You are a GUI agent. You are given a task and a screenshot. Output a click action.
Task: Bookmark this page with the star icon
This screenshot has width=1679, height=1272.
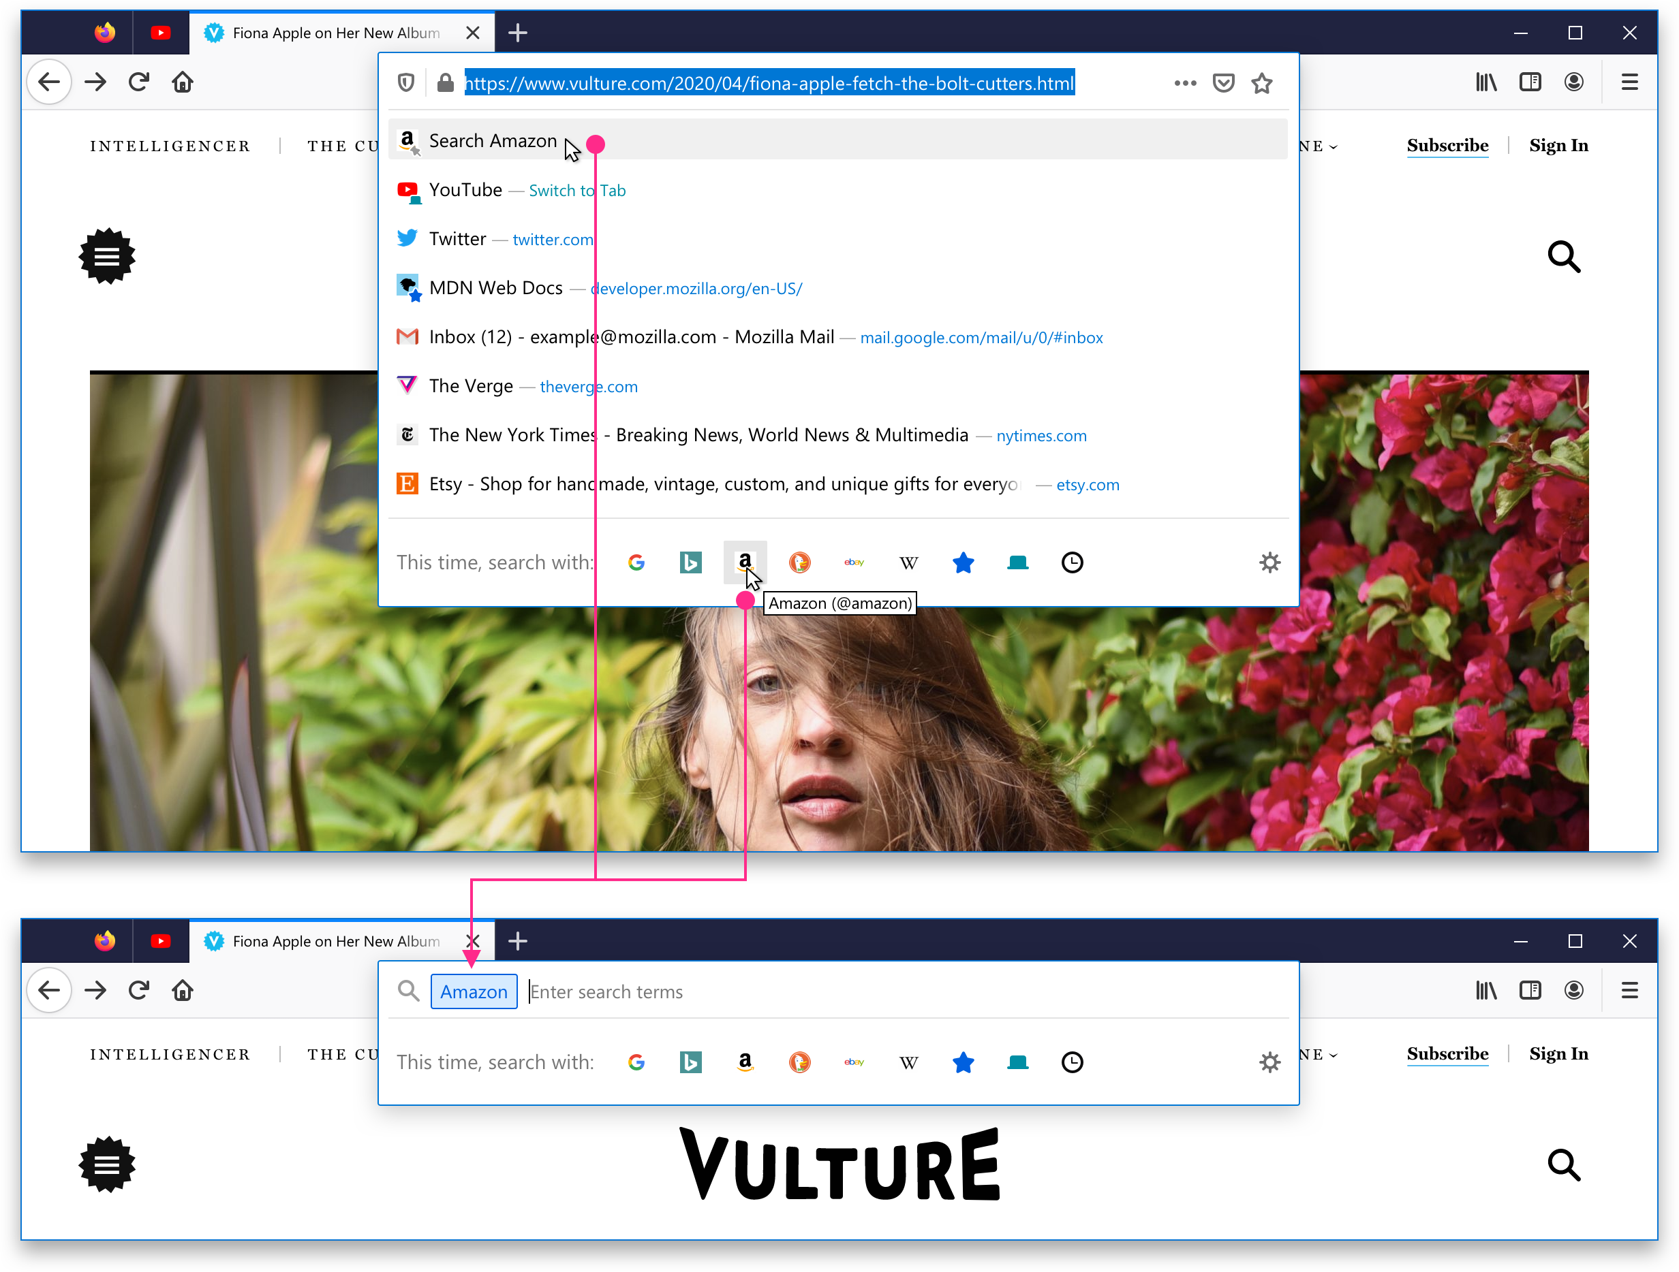click(1262, 82)
